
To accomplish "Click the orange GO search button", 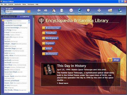I will click(29, 11).
